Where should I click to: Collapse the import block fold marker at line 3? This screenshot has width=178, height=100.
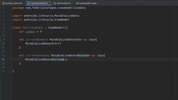click(x=11, y=16)
